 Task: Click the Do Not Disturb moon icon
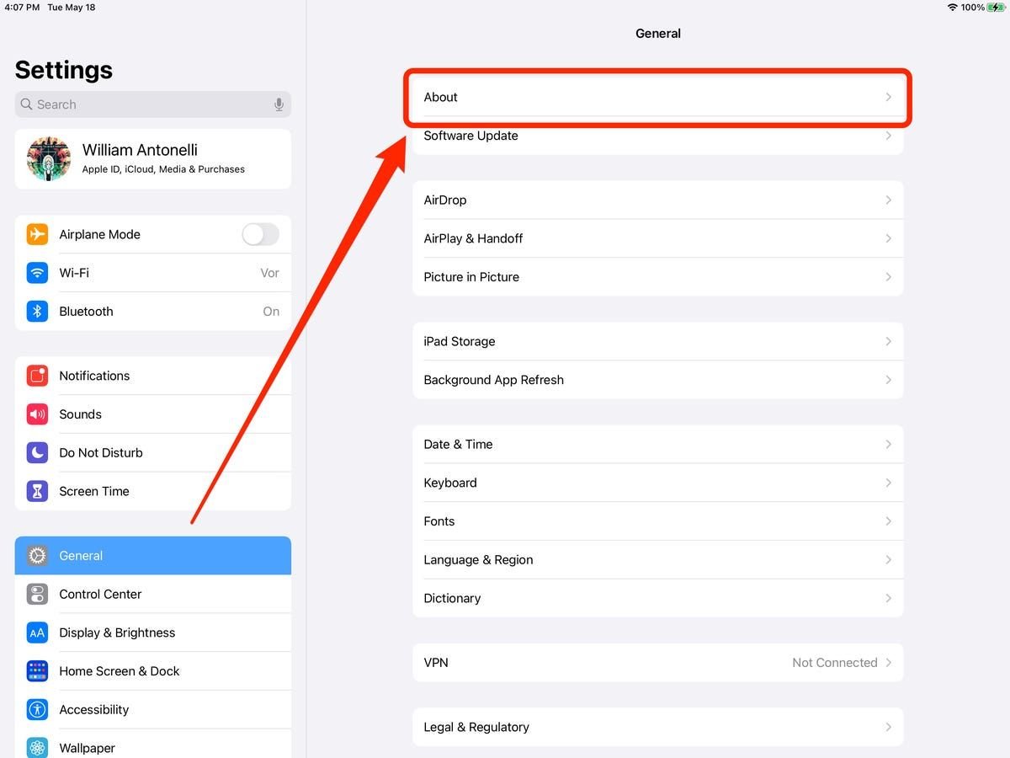[37, 452]
